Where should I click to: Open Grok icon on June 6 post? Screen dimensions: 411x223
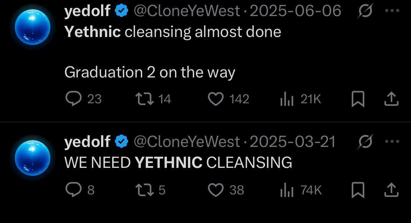[365, 11]
